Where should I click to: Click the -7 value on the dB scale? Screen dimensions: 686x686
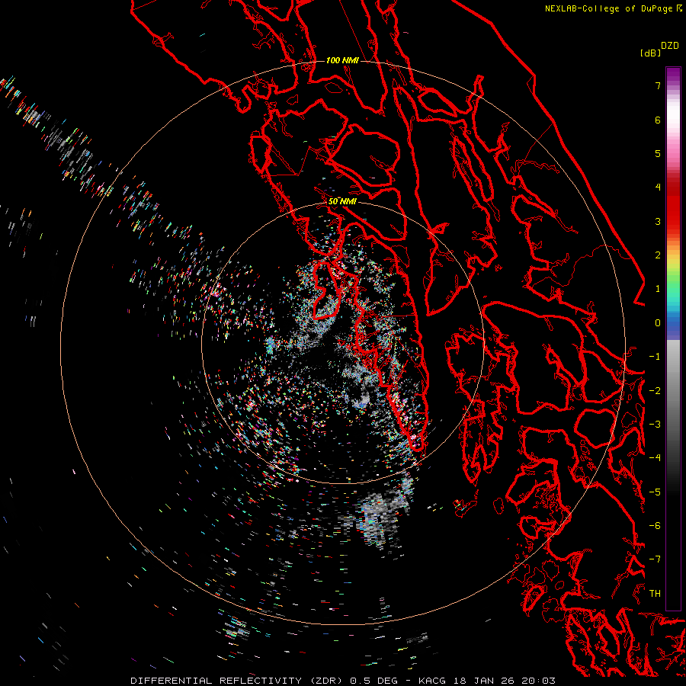[x=655, y=559]
